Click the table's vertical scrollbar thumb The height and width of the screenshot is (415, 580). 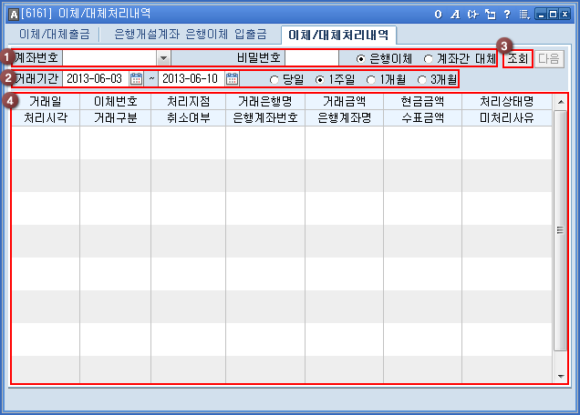coord(559,230)
